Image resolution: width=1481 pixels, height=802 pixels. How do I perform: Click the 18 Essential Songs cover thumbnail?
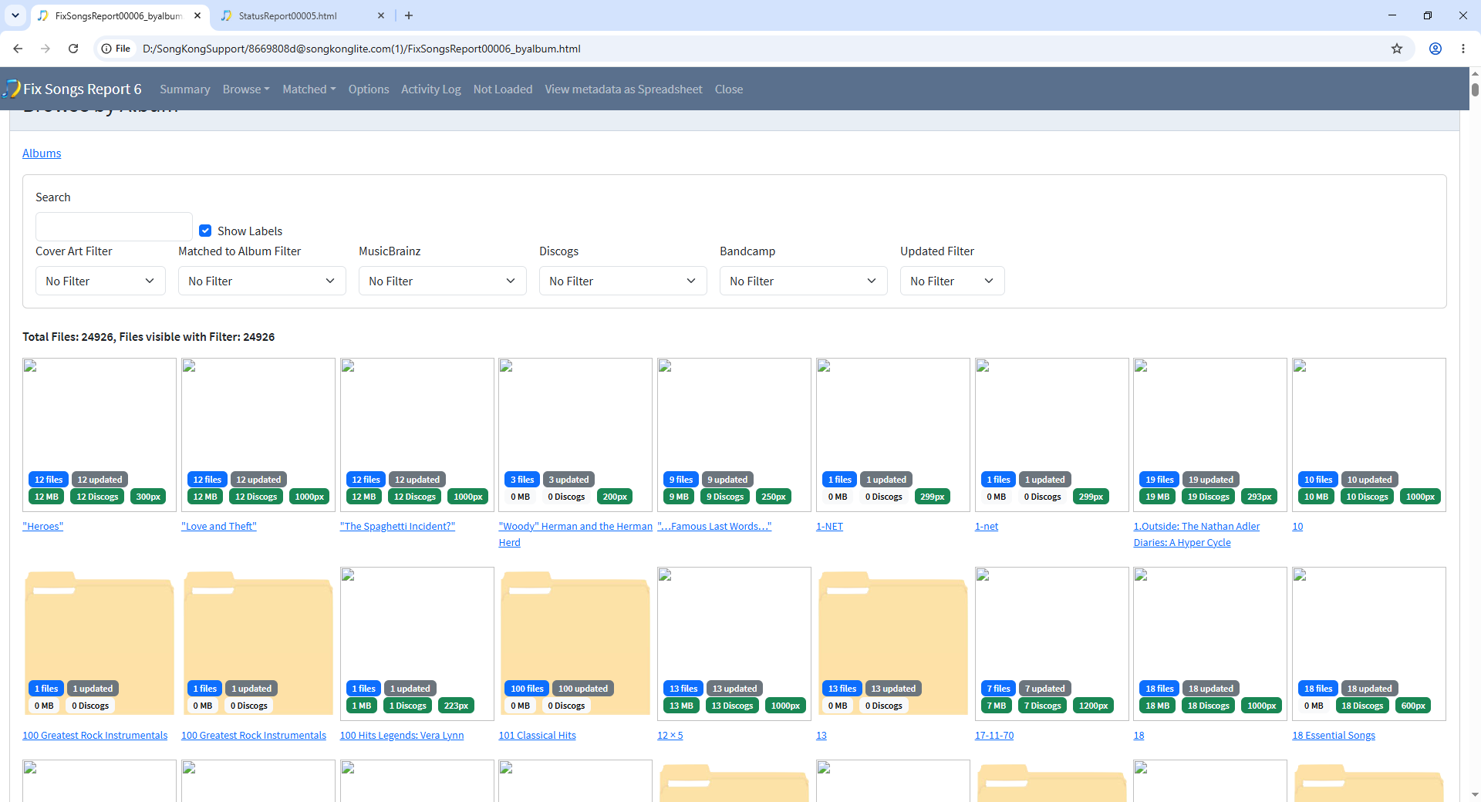1369,644
